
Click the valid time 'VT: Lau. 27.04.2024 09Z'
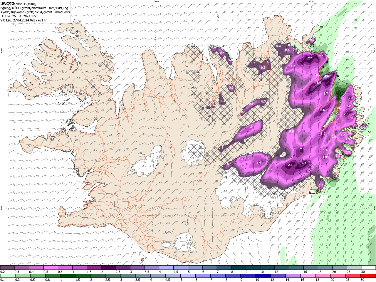(x=18, y=20)
